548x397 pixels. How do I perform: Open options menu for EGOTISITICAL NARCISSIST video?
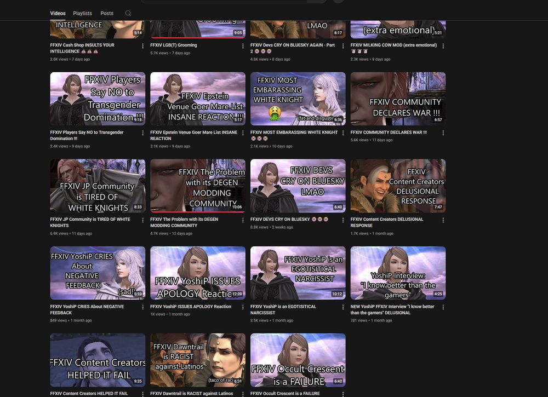point(343,307)
